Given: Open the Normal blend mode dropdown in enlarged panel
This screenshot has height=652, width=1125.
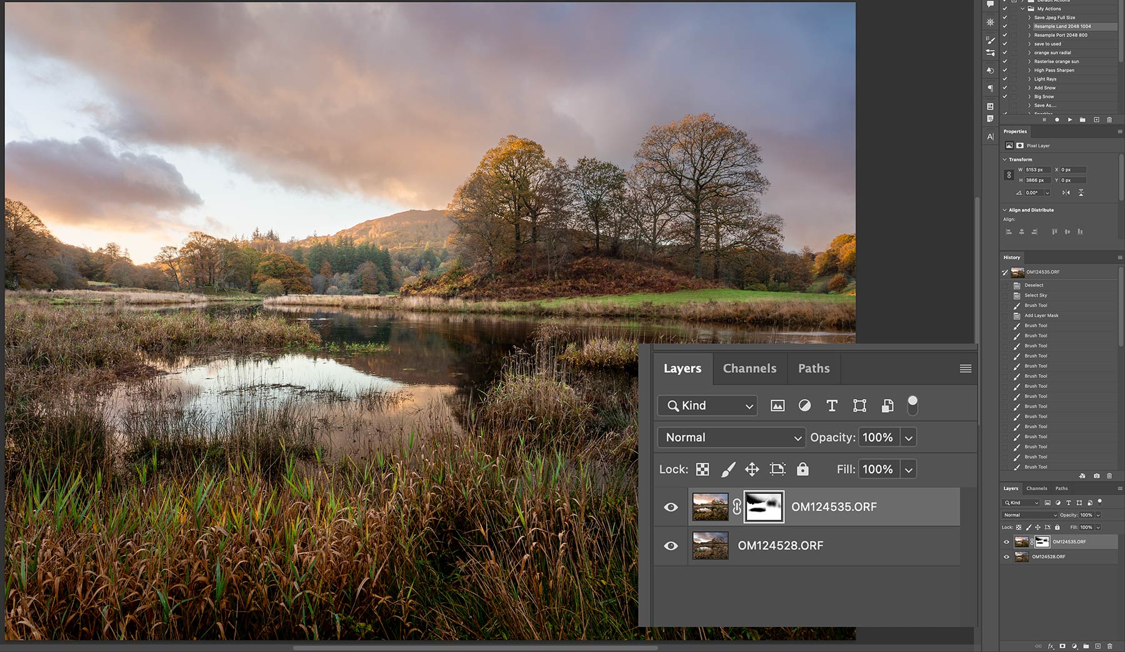Looking at the screenshot, I should [731, 438].
